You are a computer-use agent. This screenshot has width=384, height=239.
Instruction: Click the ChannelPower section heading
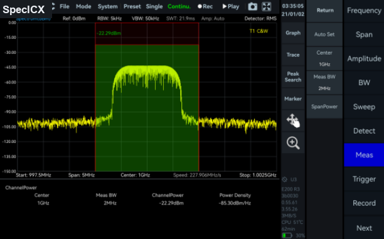[x=21, y=188]
